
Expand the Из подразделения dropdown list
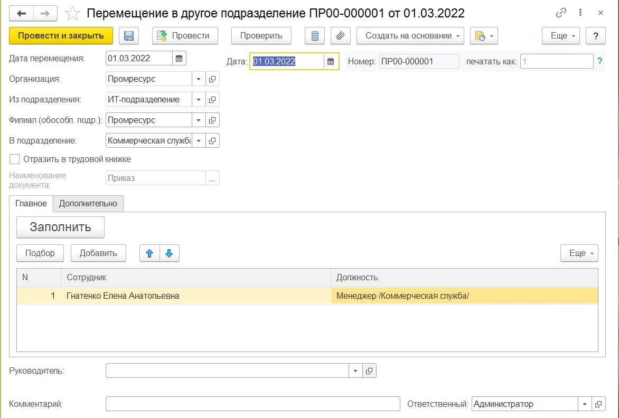click(199, 100)
